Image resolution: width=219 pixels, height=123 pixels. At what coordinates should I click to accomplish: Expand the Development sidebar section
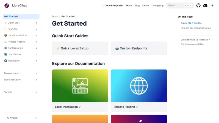pos(21,73)
